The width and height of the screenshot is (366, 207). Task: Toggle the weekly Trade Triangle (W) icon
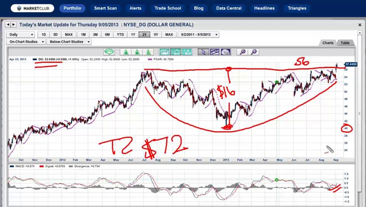pos(137,52)
